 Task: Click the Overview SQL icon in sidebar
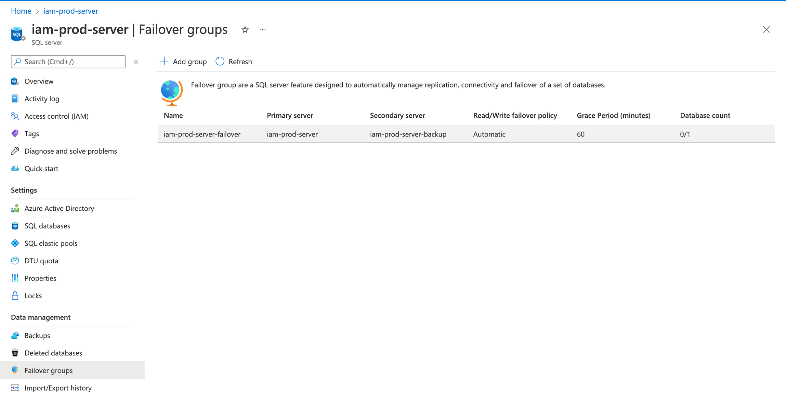pyautogui.click(x=15, y=81)
